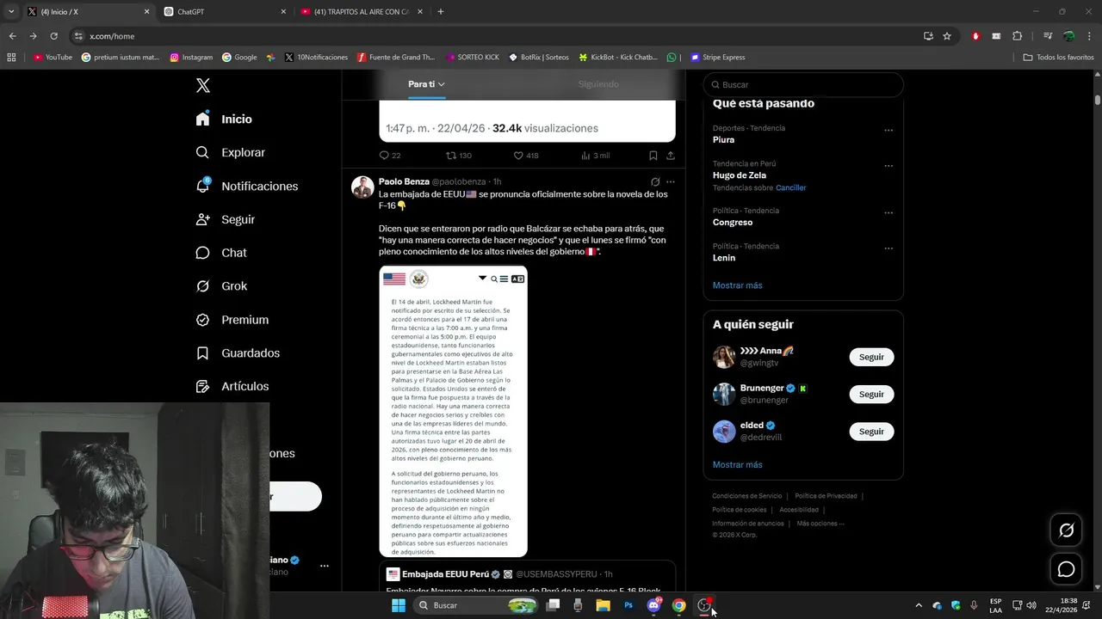Bookmark the post with 32.4k visualizaciones
The height and width of the screenshot is (619, 1102).
[x=653, y=156]
